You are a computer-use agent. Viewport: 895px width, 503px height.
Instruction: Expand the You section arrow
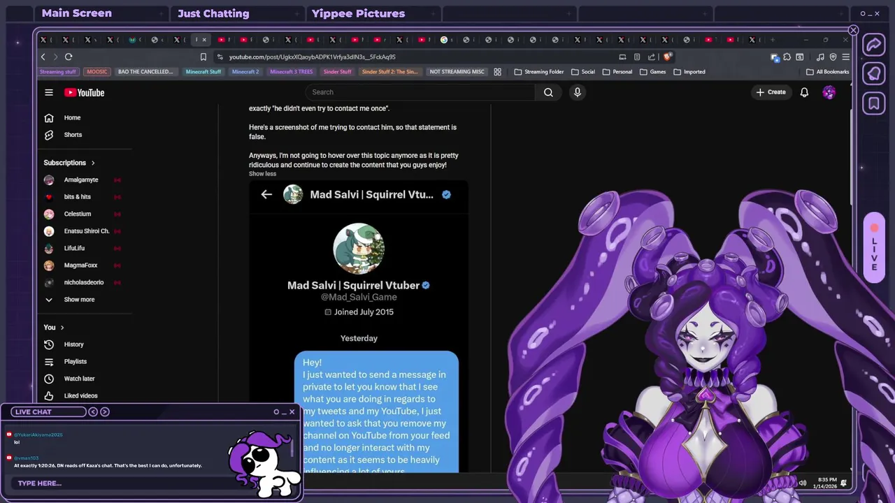[x=62, y=328]
